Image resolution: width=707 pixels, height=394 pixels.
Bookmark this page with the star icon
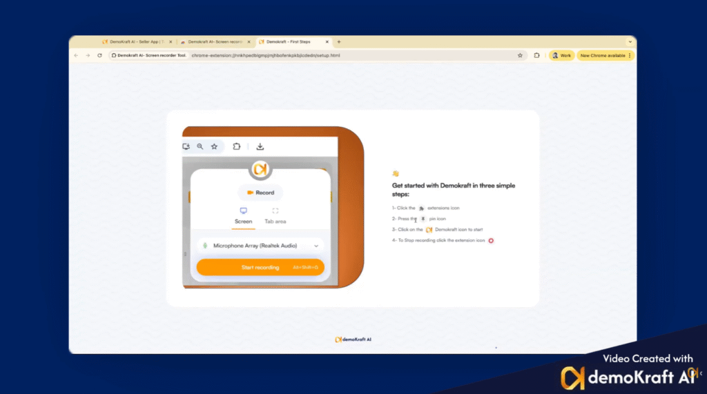(520, 55)
